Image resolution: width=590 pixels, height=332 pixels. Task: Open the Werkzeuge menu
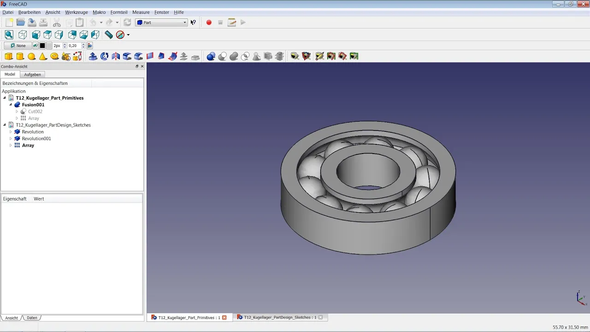coord(77,12)
